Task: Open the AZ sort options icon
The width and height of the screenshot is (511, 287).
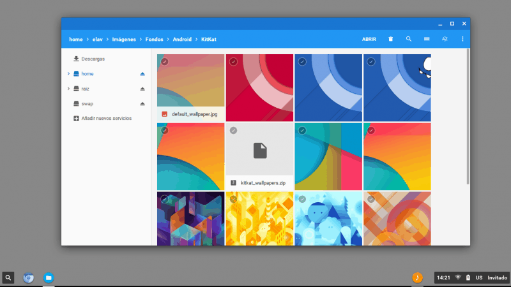Action: coord(445,39)
